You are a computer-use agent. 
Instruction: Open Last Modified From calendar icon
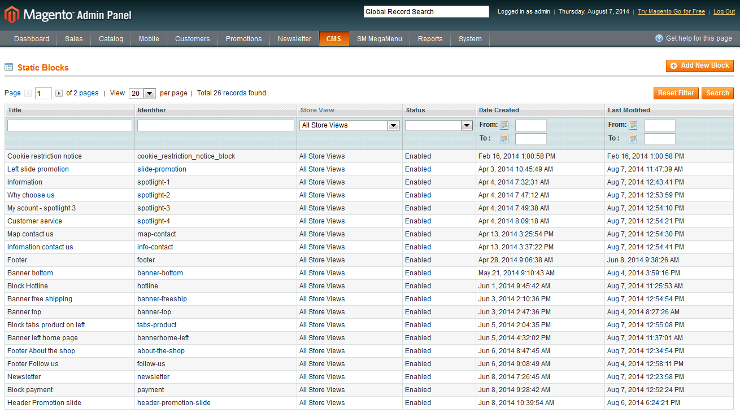point(633,125)
